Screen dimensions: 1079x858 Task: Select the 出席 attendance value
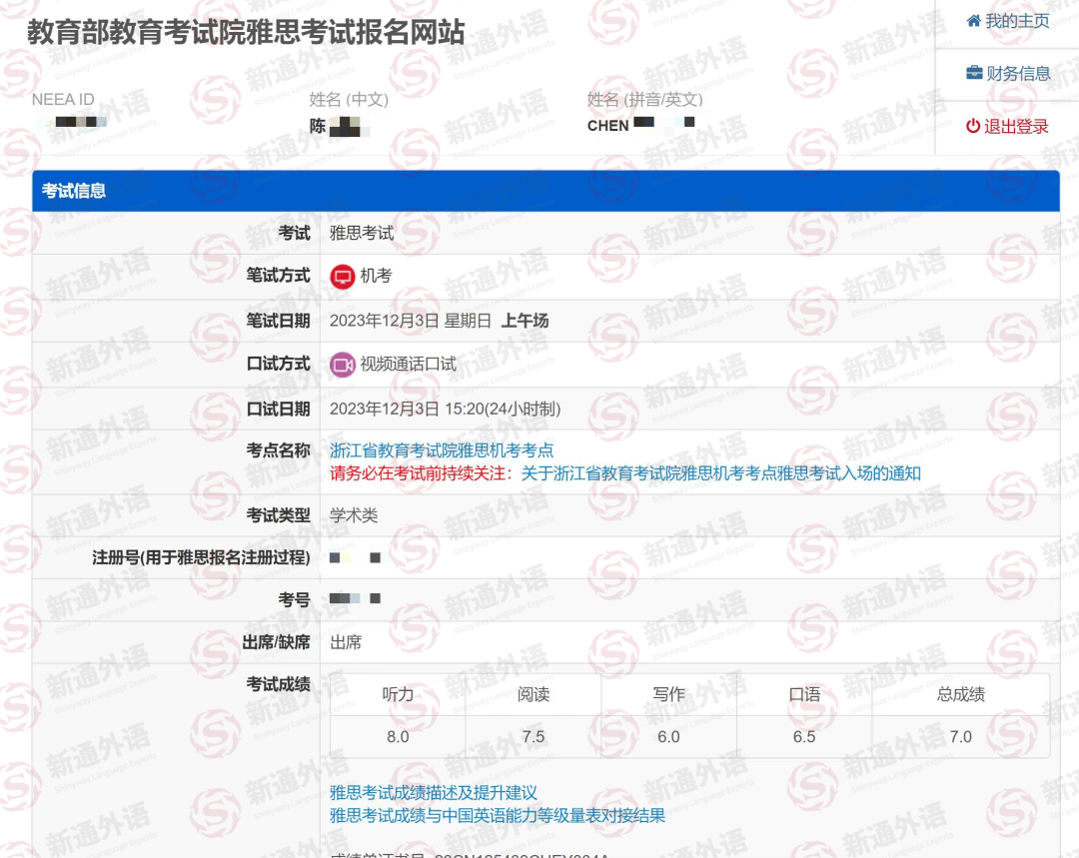coord(346,642)
